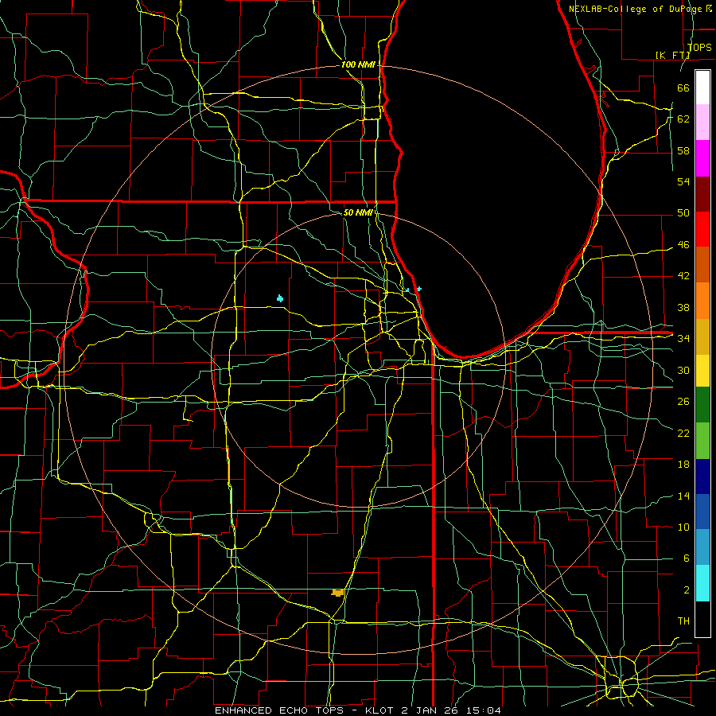Click the "NEXLAB-College of DuPage" title text
The width and height of the screenshot is (716, 716).
tap(636, 9)
